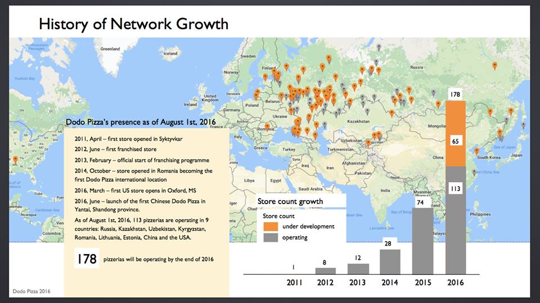Viewport: 540px width, 303px height.
Task: Click the large '178' box in the text panel
Action: (x=87, y=259)
